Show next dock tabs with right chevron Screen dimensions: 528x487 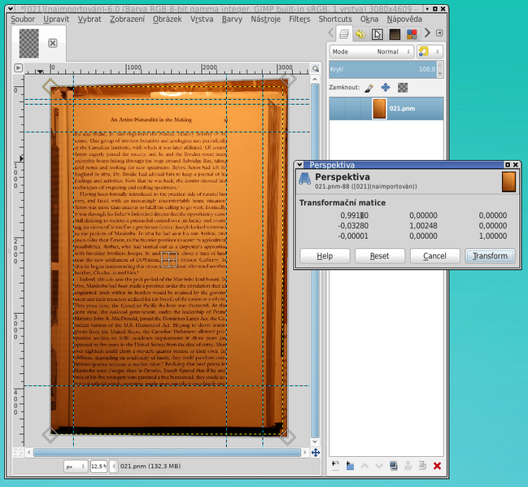(x=427, y=33)
